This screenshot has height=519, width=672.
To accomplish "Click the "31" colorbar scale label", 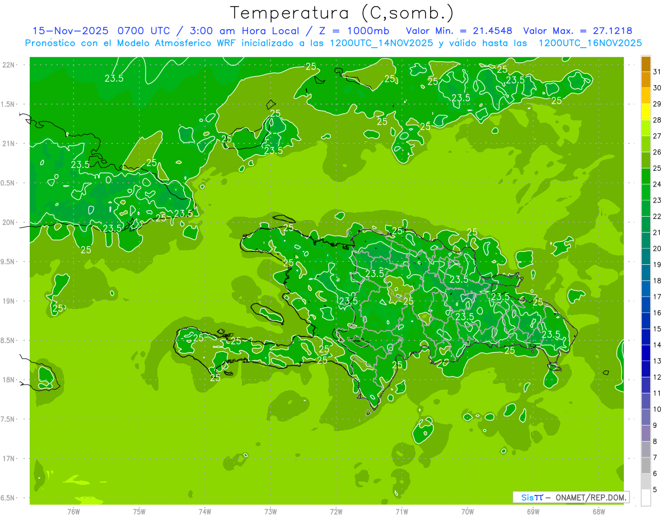I will 657,72.
